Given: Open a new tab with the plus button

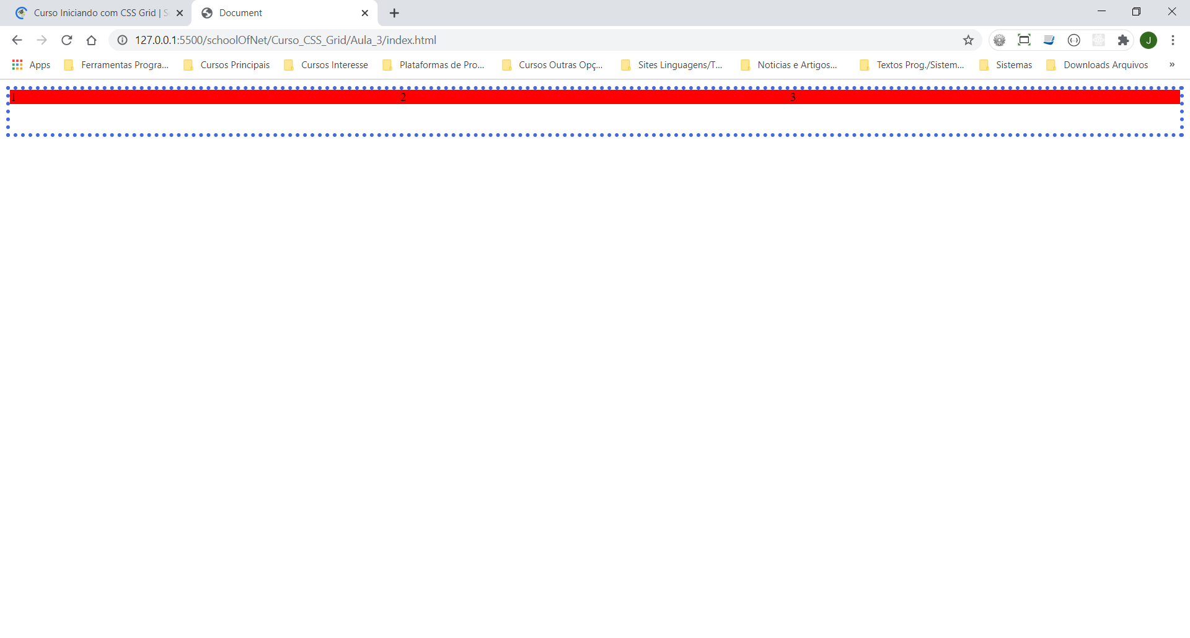Looking at the screenshot, I should click(x=394, y=13).
